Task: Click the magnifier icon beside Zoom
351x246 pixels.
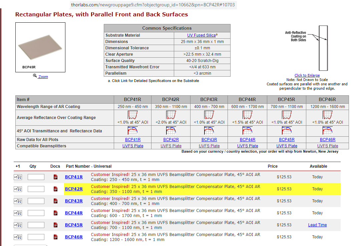Action: tap(35, 76)
